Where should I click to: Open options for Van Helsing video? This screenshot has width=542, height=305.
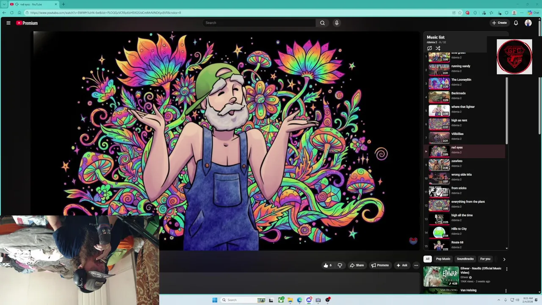point(506,291)
